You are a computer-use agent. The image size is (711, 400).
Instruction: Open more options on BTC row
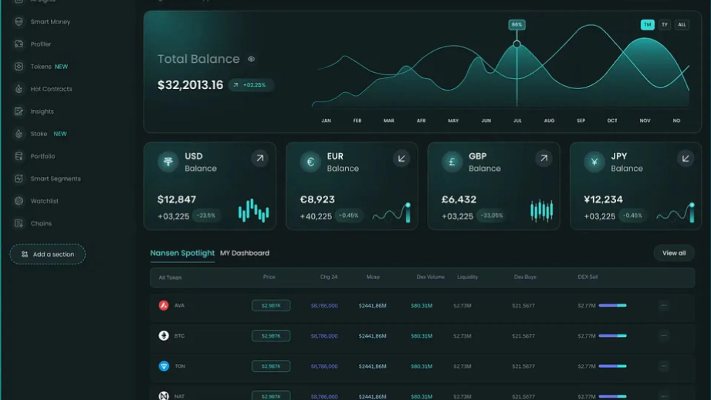(x=664, y=336)
